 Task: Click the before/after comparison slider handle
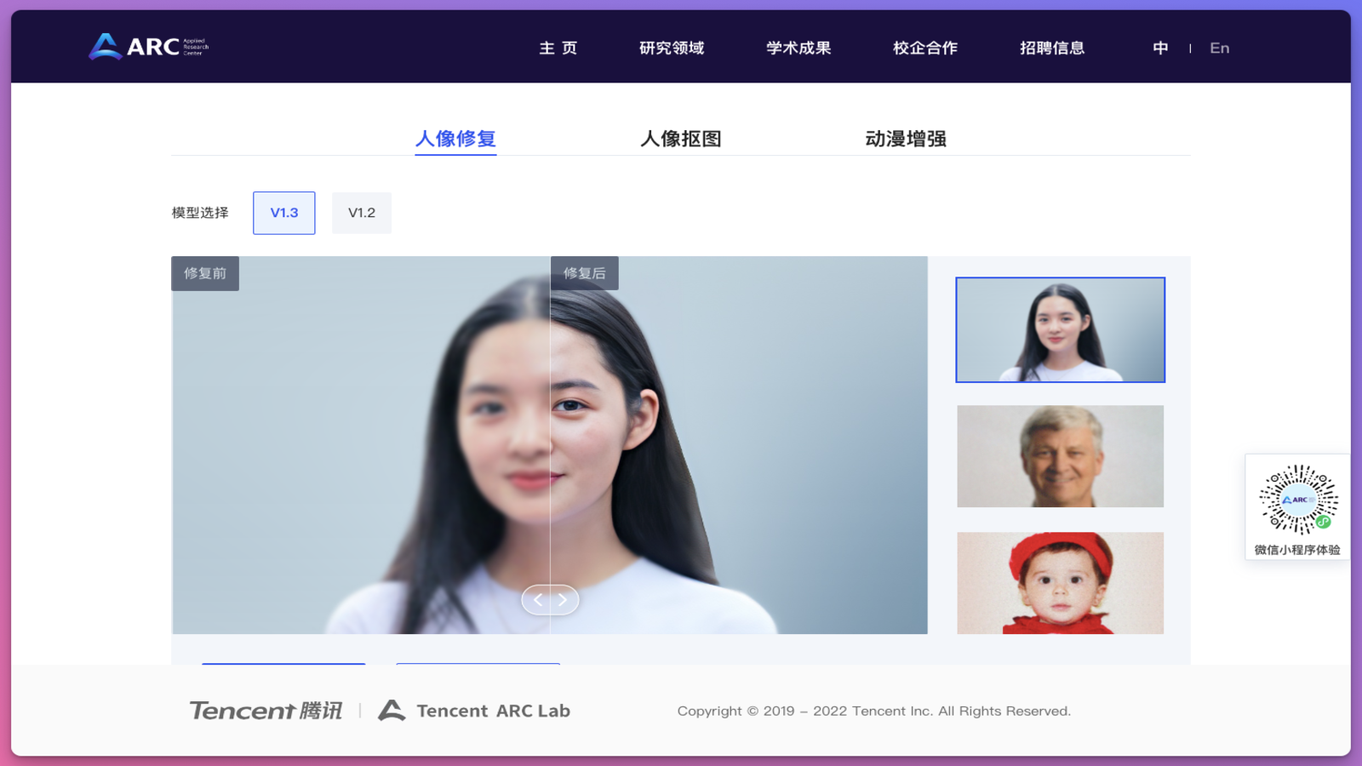(550, 600)
